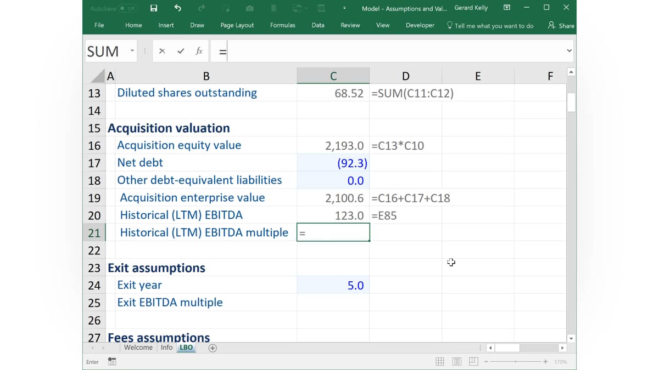
Task: Select row 17 header
Action: coord(94,163)
